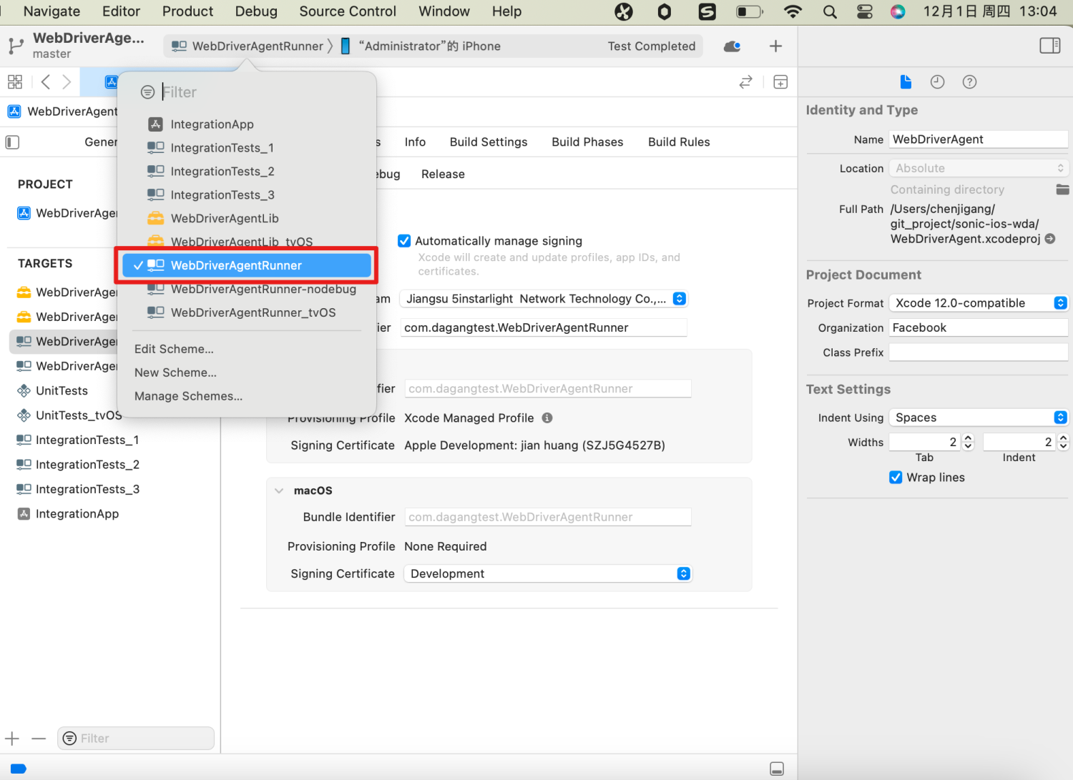Open the navigator grid related items icon

point(15,82)
